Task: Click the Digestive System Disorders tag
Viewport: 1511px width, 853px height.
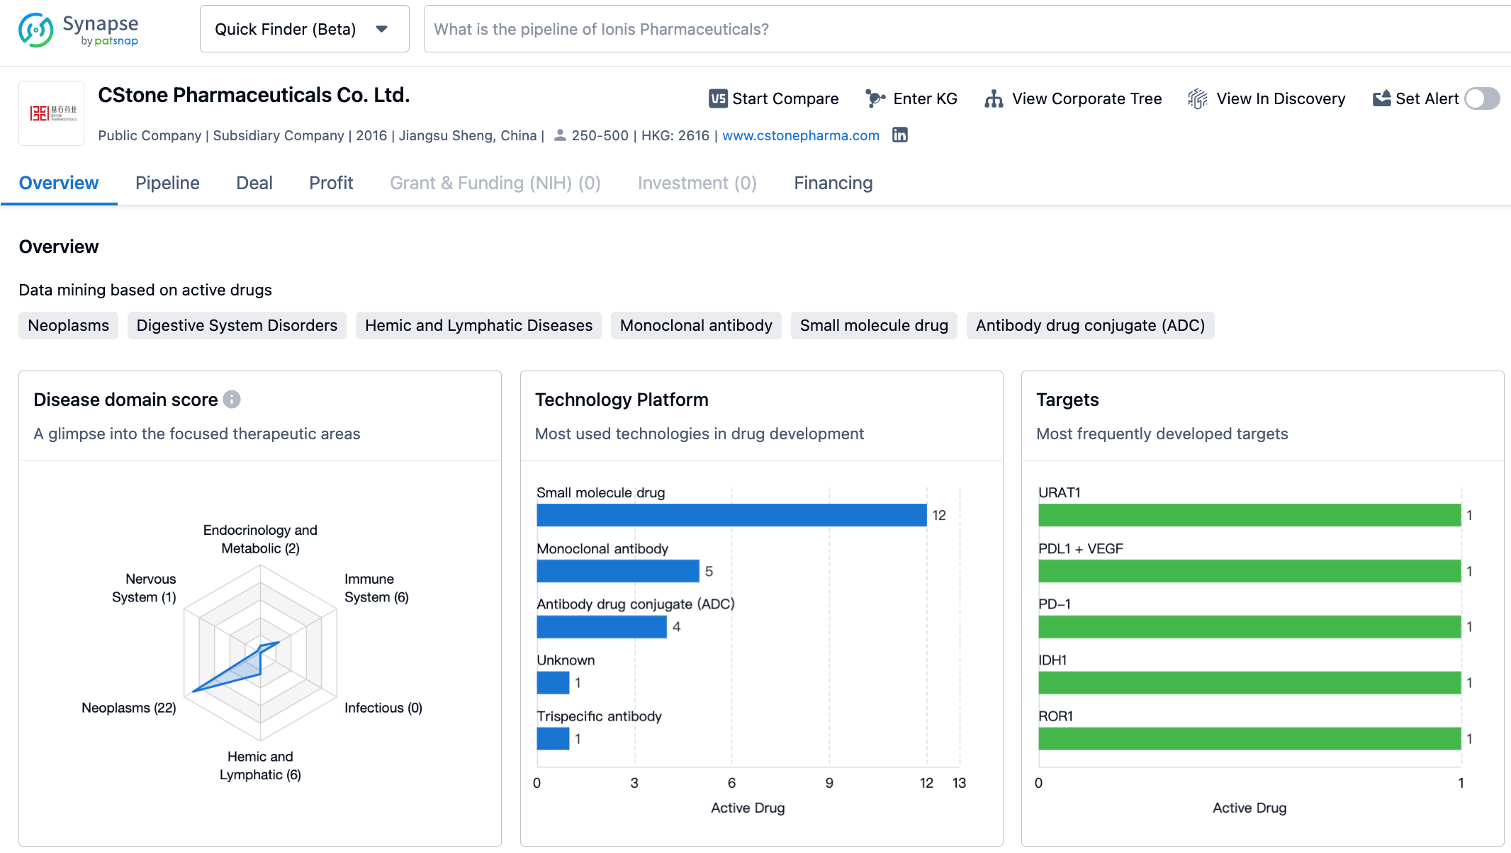Action: coord(237,326)
